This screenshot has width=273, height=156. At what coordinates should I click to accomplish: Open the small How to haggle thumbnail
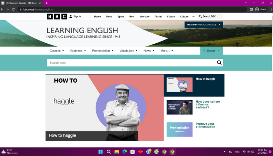[x=179, y=85]
